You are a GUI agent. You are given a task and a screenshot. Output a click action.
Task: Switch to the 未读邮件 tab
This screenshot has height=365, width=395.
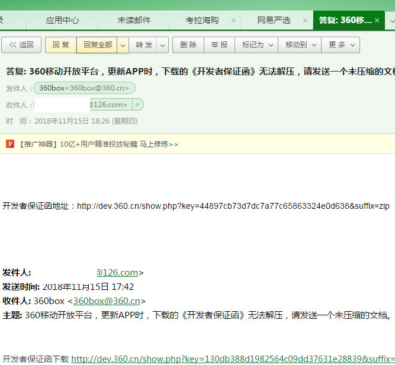134,20
